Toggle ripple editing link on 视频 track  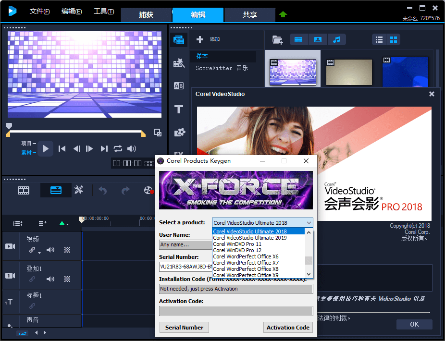32,250
